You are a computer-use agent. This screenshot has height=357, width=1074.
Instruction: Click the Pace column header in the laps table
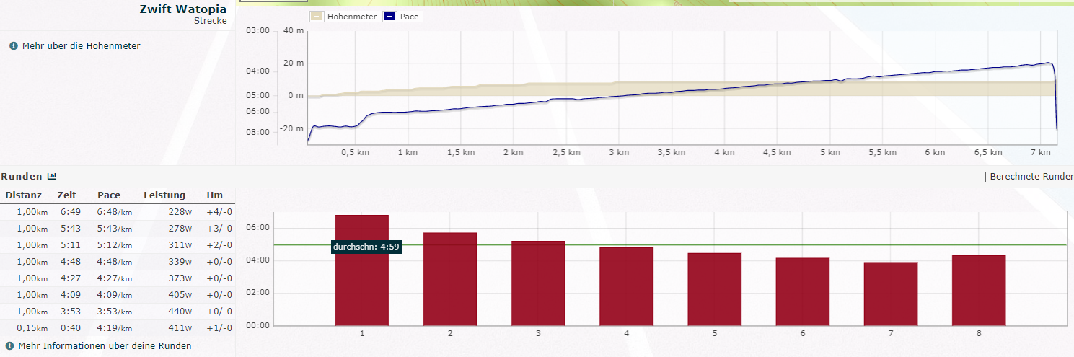point(109,195)
